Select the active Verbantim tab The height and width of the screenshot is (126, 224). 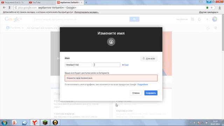70,2
